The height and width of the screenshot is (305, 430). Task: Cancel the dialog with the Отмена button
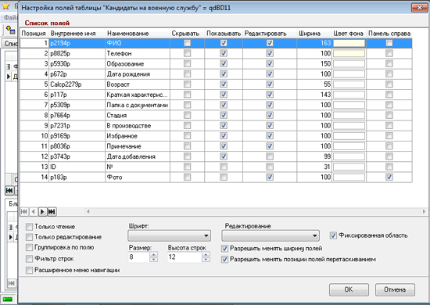[x=395, y=289]
